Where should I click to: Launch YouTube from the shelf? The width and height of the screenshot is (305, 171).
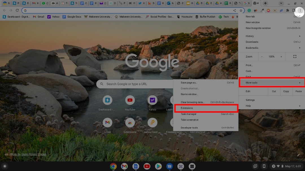click(x=147, y=166)
